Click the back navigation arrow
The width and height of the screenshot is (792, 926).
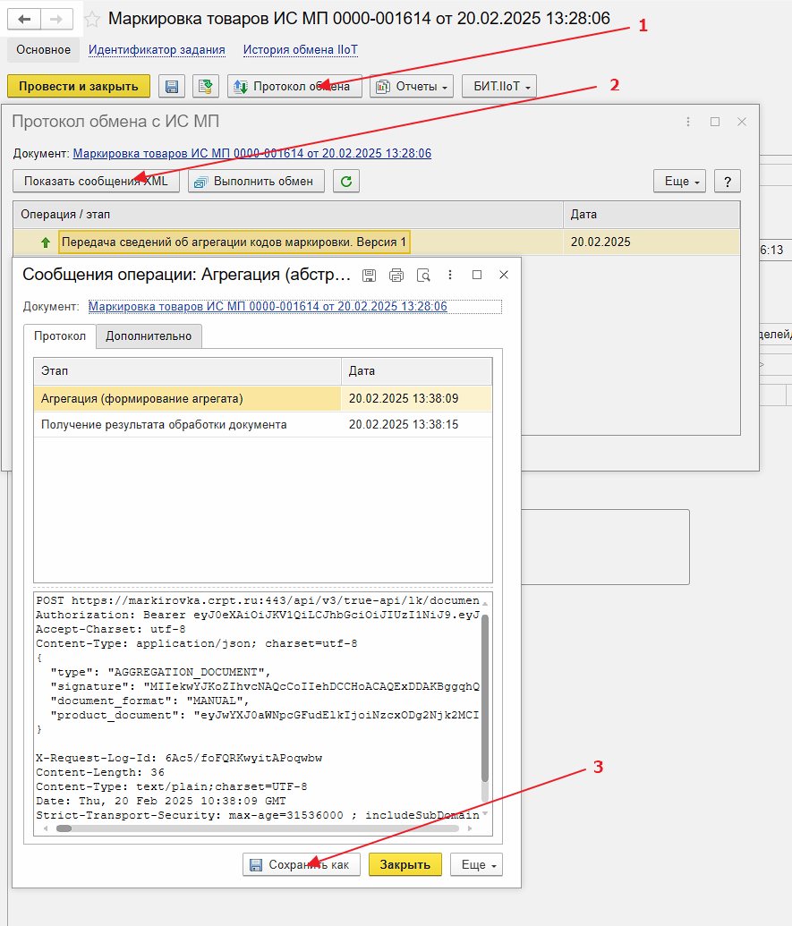tap(24, 19)
